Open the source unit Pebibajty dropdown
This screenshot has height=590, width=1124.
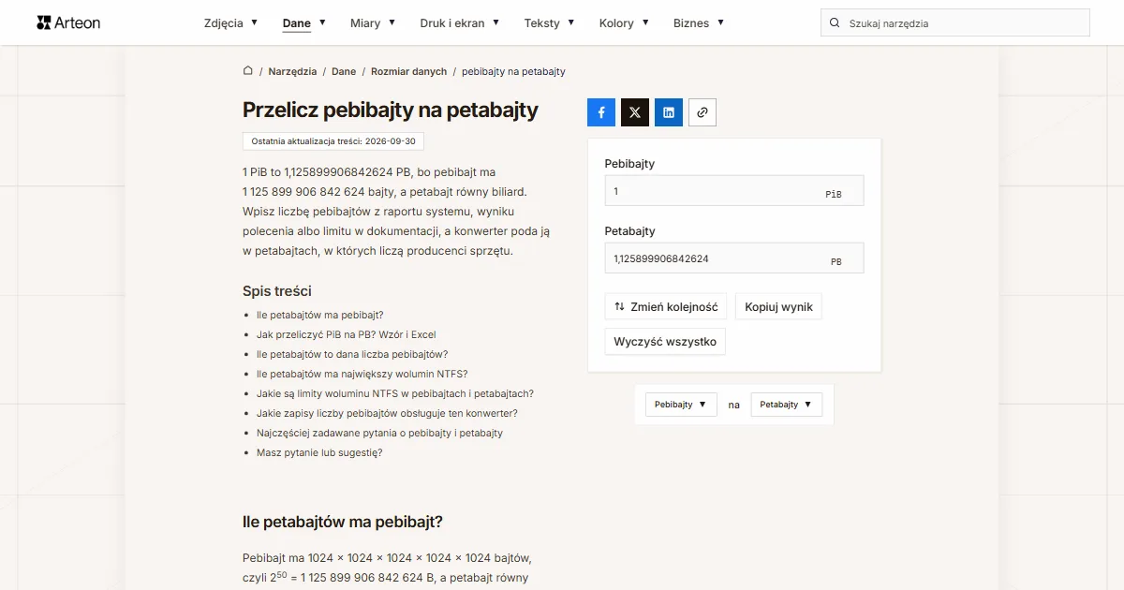(x=681, y=405)
